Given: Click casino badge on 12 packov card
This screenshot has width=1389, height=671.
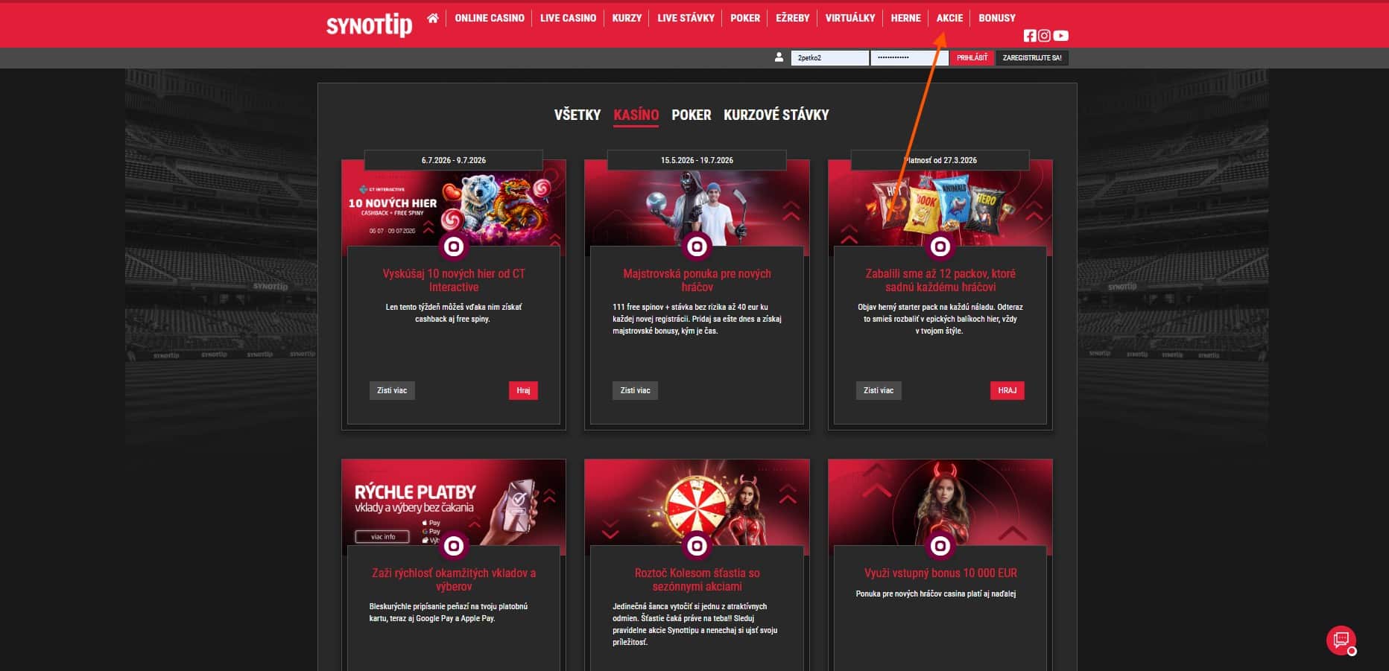Looking at the screenshot, I should 940,246.
